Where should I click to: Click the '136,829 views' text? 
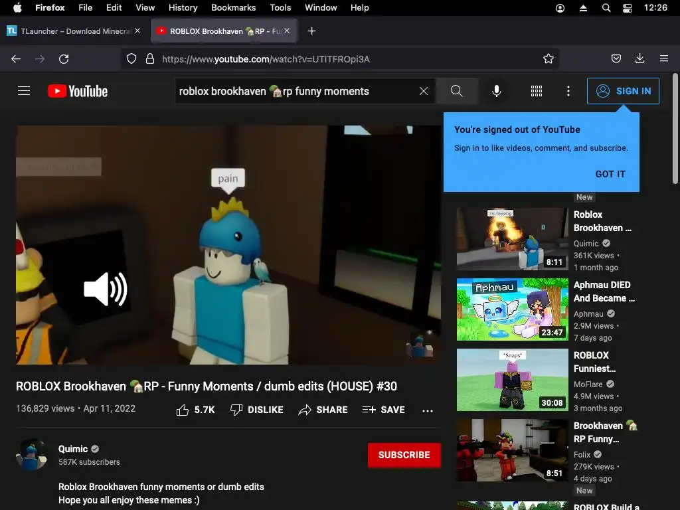[45, 408]
